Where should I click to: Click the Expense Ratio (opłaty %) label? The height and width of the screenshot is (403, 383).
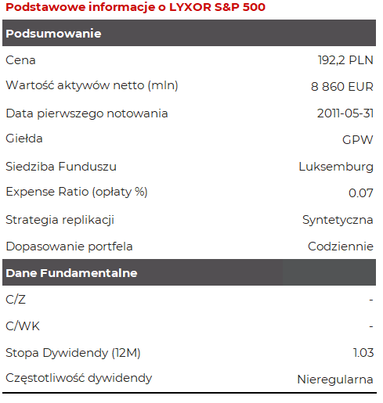click(x=77, y=192)
